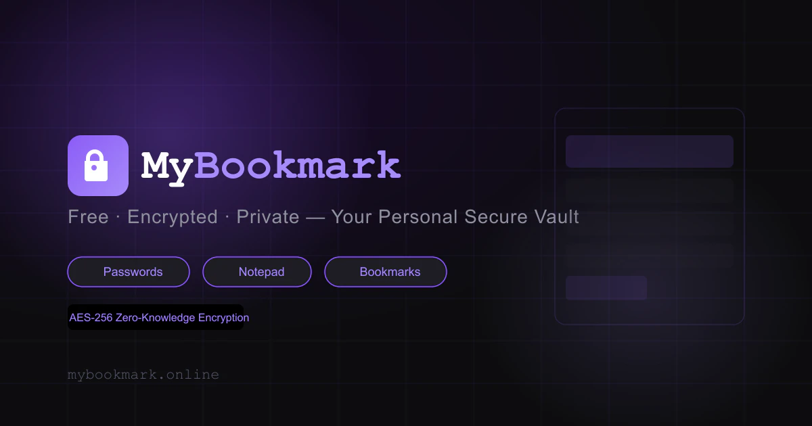Select the Passwords pill
This screenshot has height=426, width=812.
tap(129, 272)
